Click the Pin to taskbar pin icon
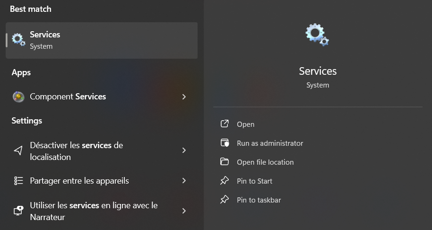Image resolution: width=432 pixels, height=230 pixels. pos(225,200)
